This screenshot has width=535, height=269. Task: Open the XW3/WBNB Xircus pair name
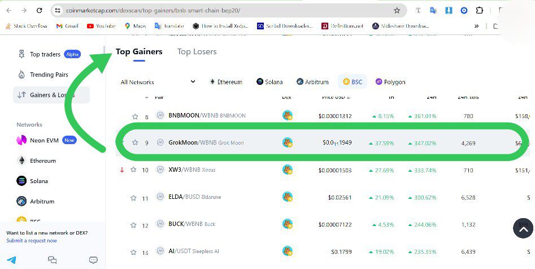[192, 170]
